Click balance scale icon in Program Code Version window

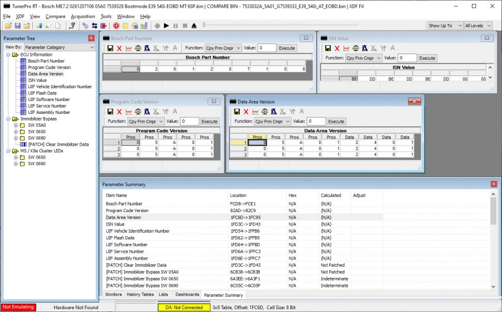138,112
